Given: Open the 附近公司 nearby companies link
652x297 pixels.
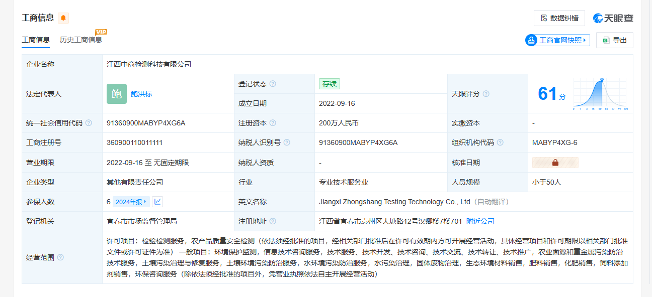Looking at the screenshot, I should coord(480,221).
